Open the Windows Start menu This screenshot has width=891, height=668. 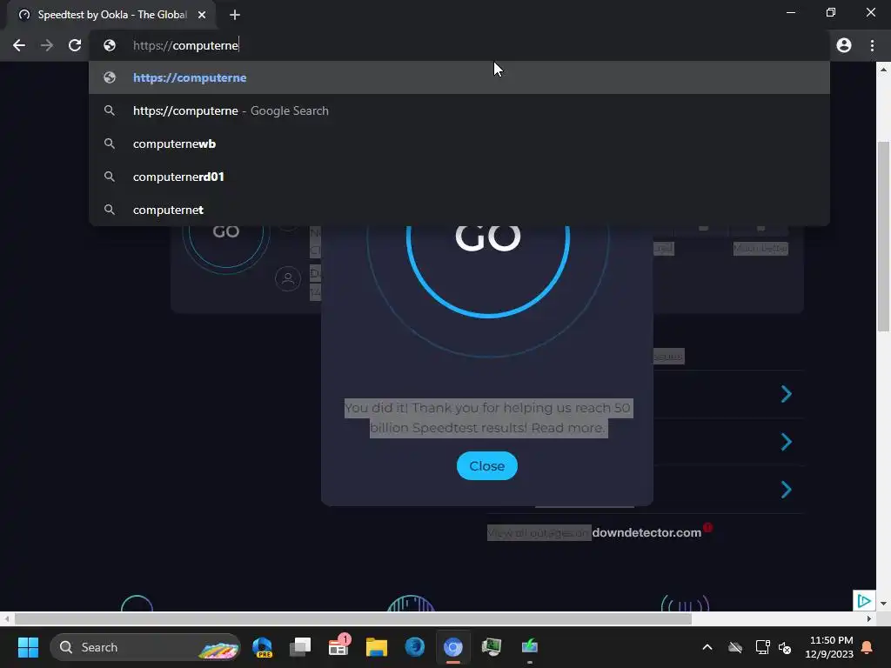click(28, 647)
